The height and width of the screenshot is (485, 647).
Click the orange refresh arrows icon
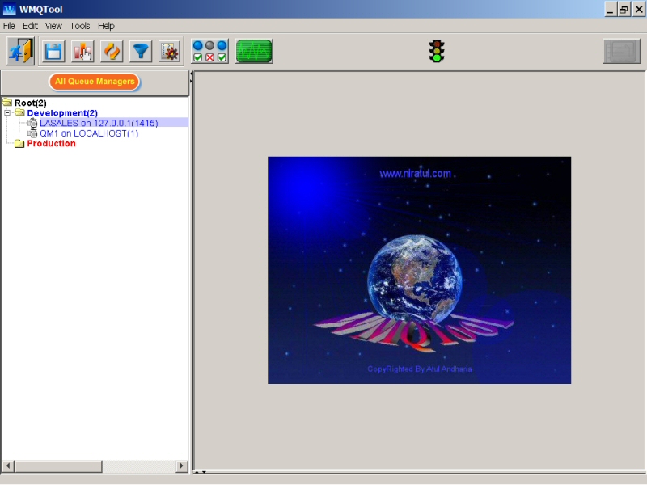[x=112, y=52]
